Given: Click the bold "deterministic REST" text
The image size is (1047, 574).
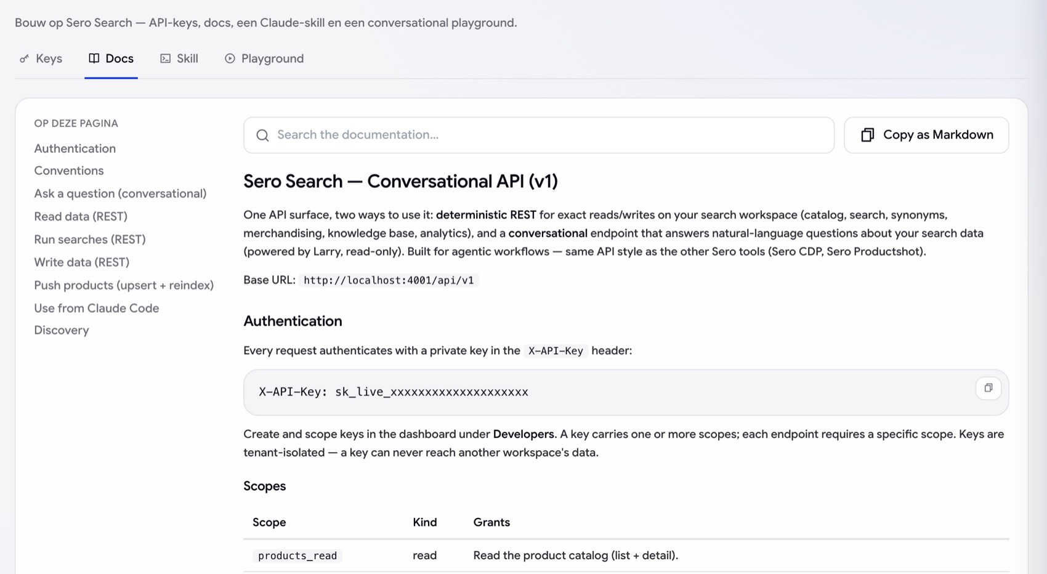Looking at the screenshot, I should (x=486, y=215).
